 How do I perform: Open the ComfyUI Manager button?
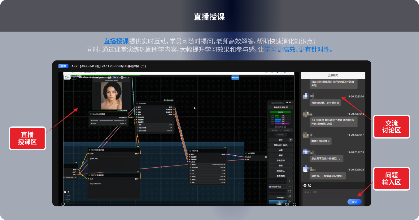pos(278,197)
